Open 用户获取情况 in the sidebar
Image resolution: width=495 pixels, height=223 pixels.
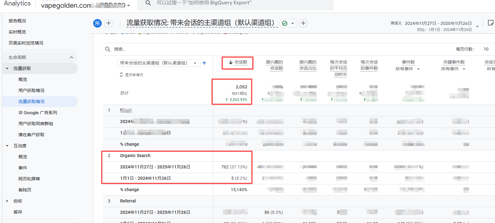tap(31, 90)
